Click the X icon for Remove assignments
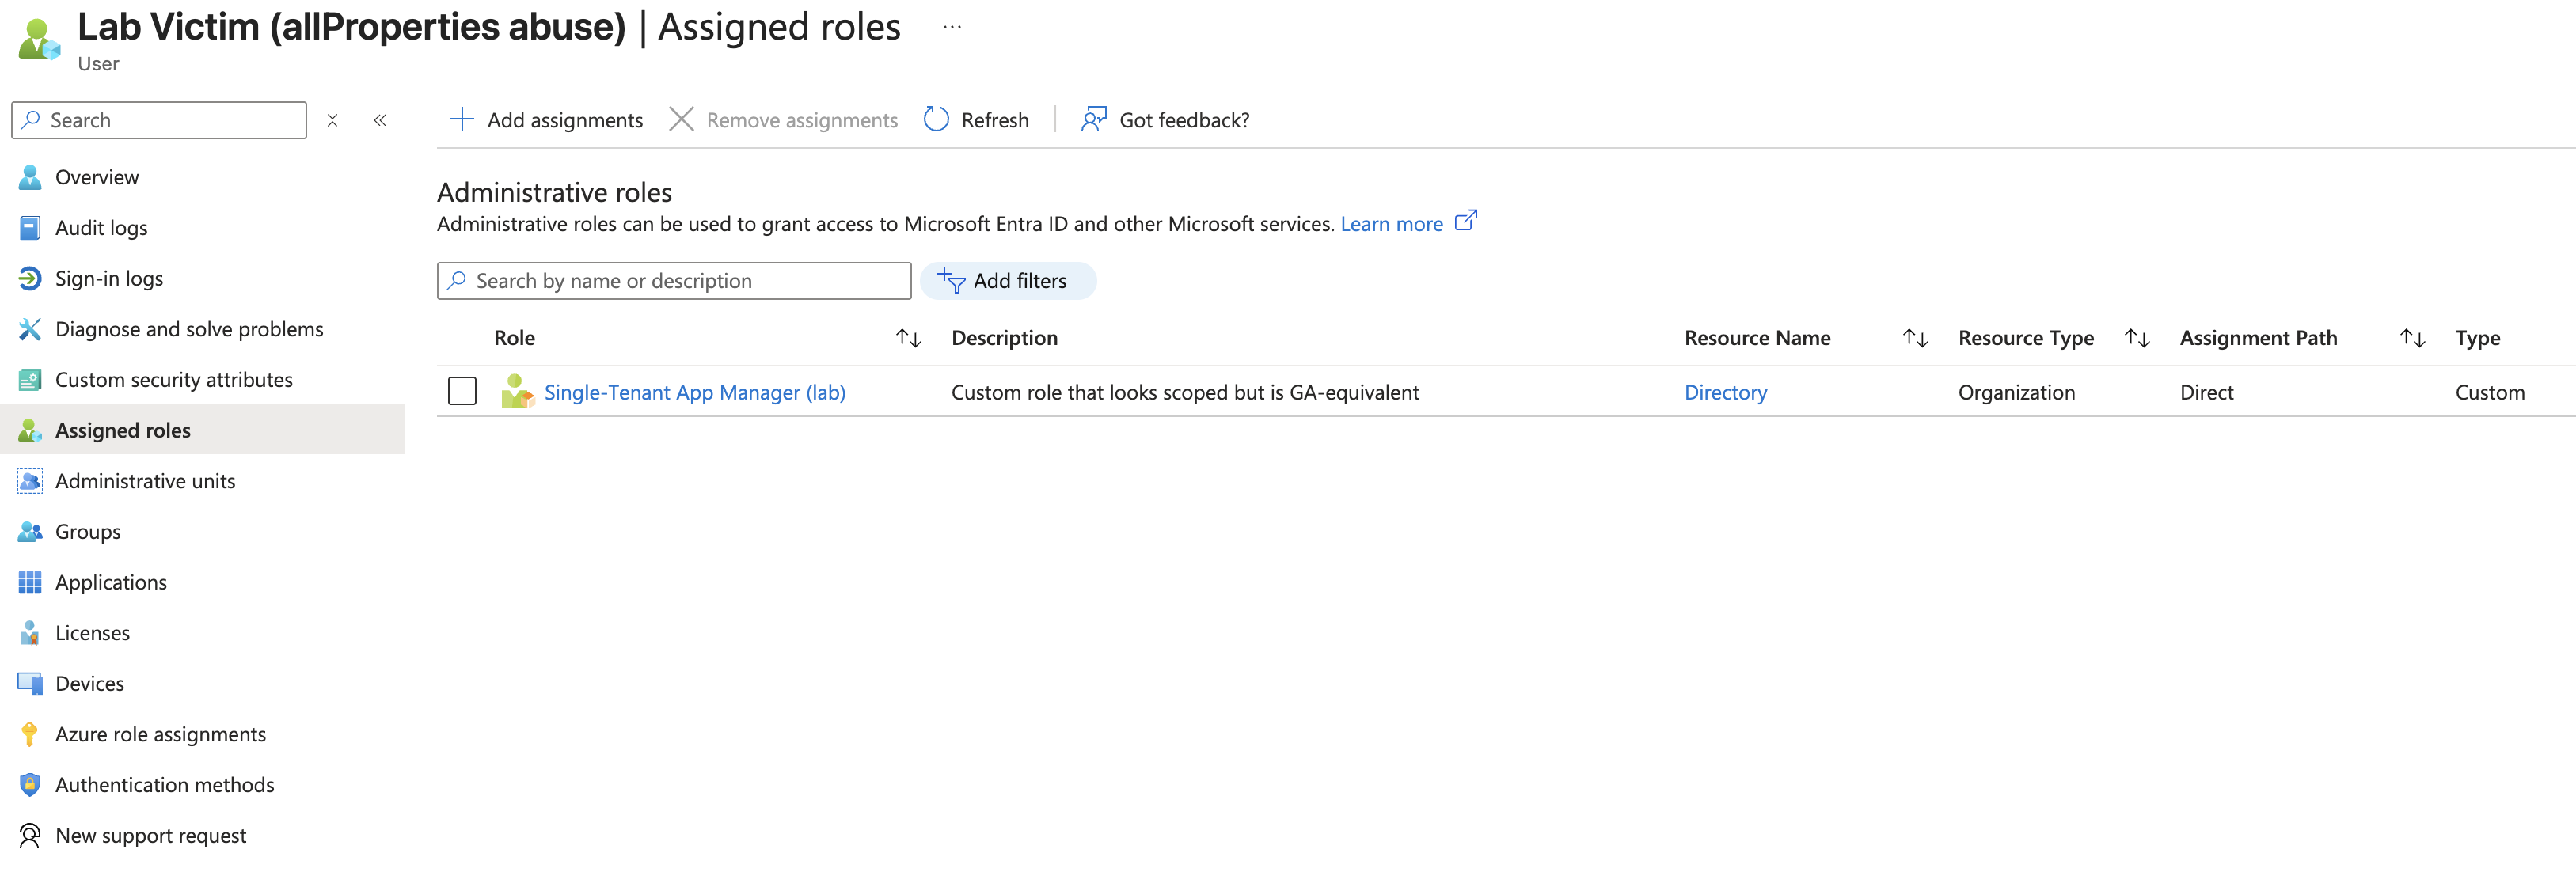This screenshot has width=2576, height=872. (x=681, y=120)
